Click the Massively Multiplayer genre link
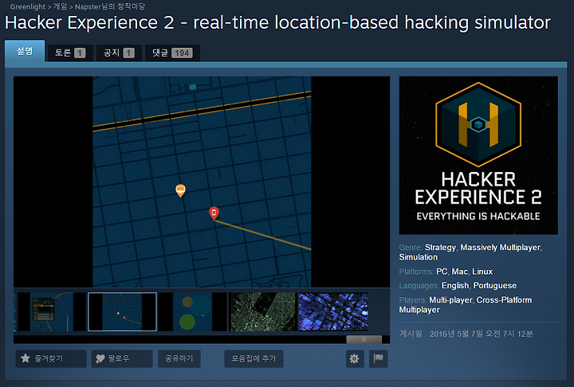The height and width of the screenshot is (387, 574). pos(500,248)
